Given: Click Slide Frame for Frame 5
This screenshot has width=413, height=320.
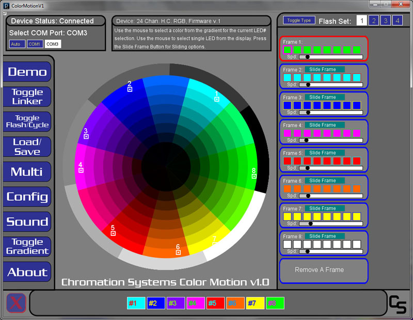Looking at the screenshot, I should pos(325,153).
